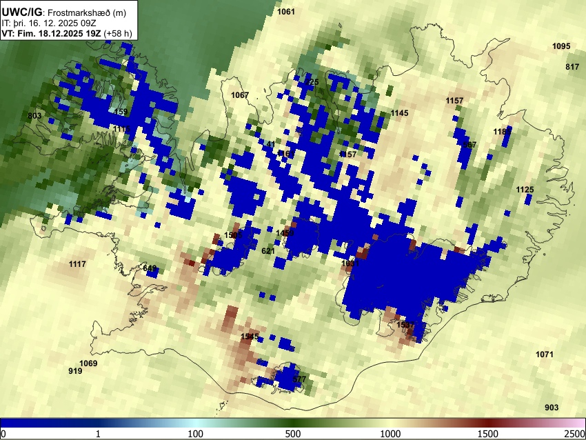Click the initial time line 'IT: þri. 16. 12. 2025 09Z'

pos(48,23)
